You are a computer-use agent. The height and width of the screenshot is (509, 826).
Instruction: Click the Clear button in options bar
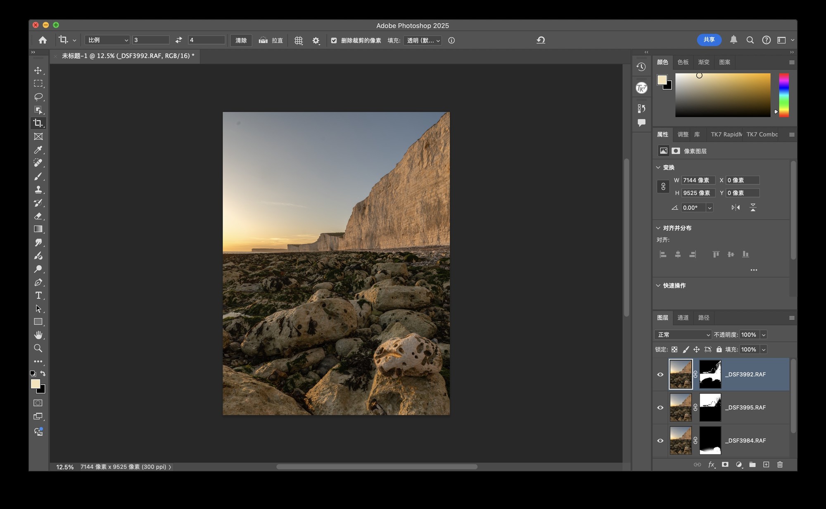coord(241,40)
